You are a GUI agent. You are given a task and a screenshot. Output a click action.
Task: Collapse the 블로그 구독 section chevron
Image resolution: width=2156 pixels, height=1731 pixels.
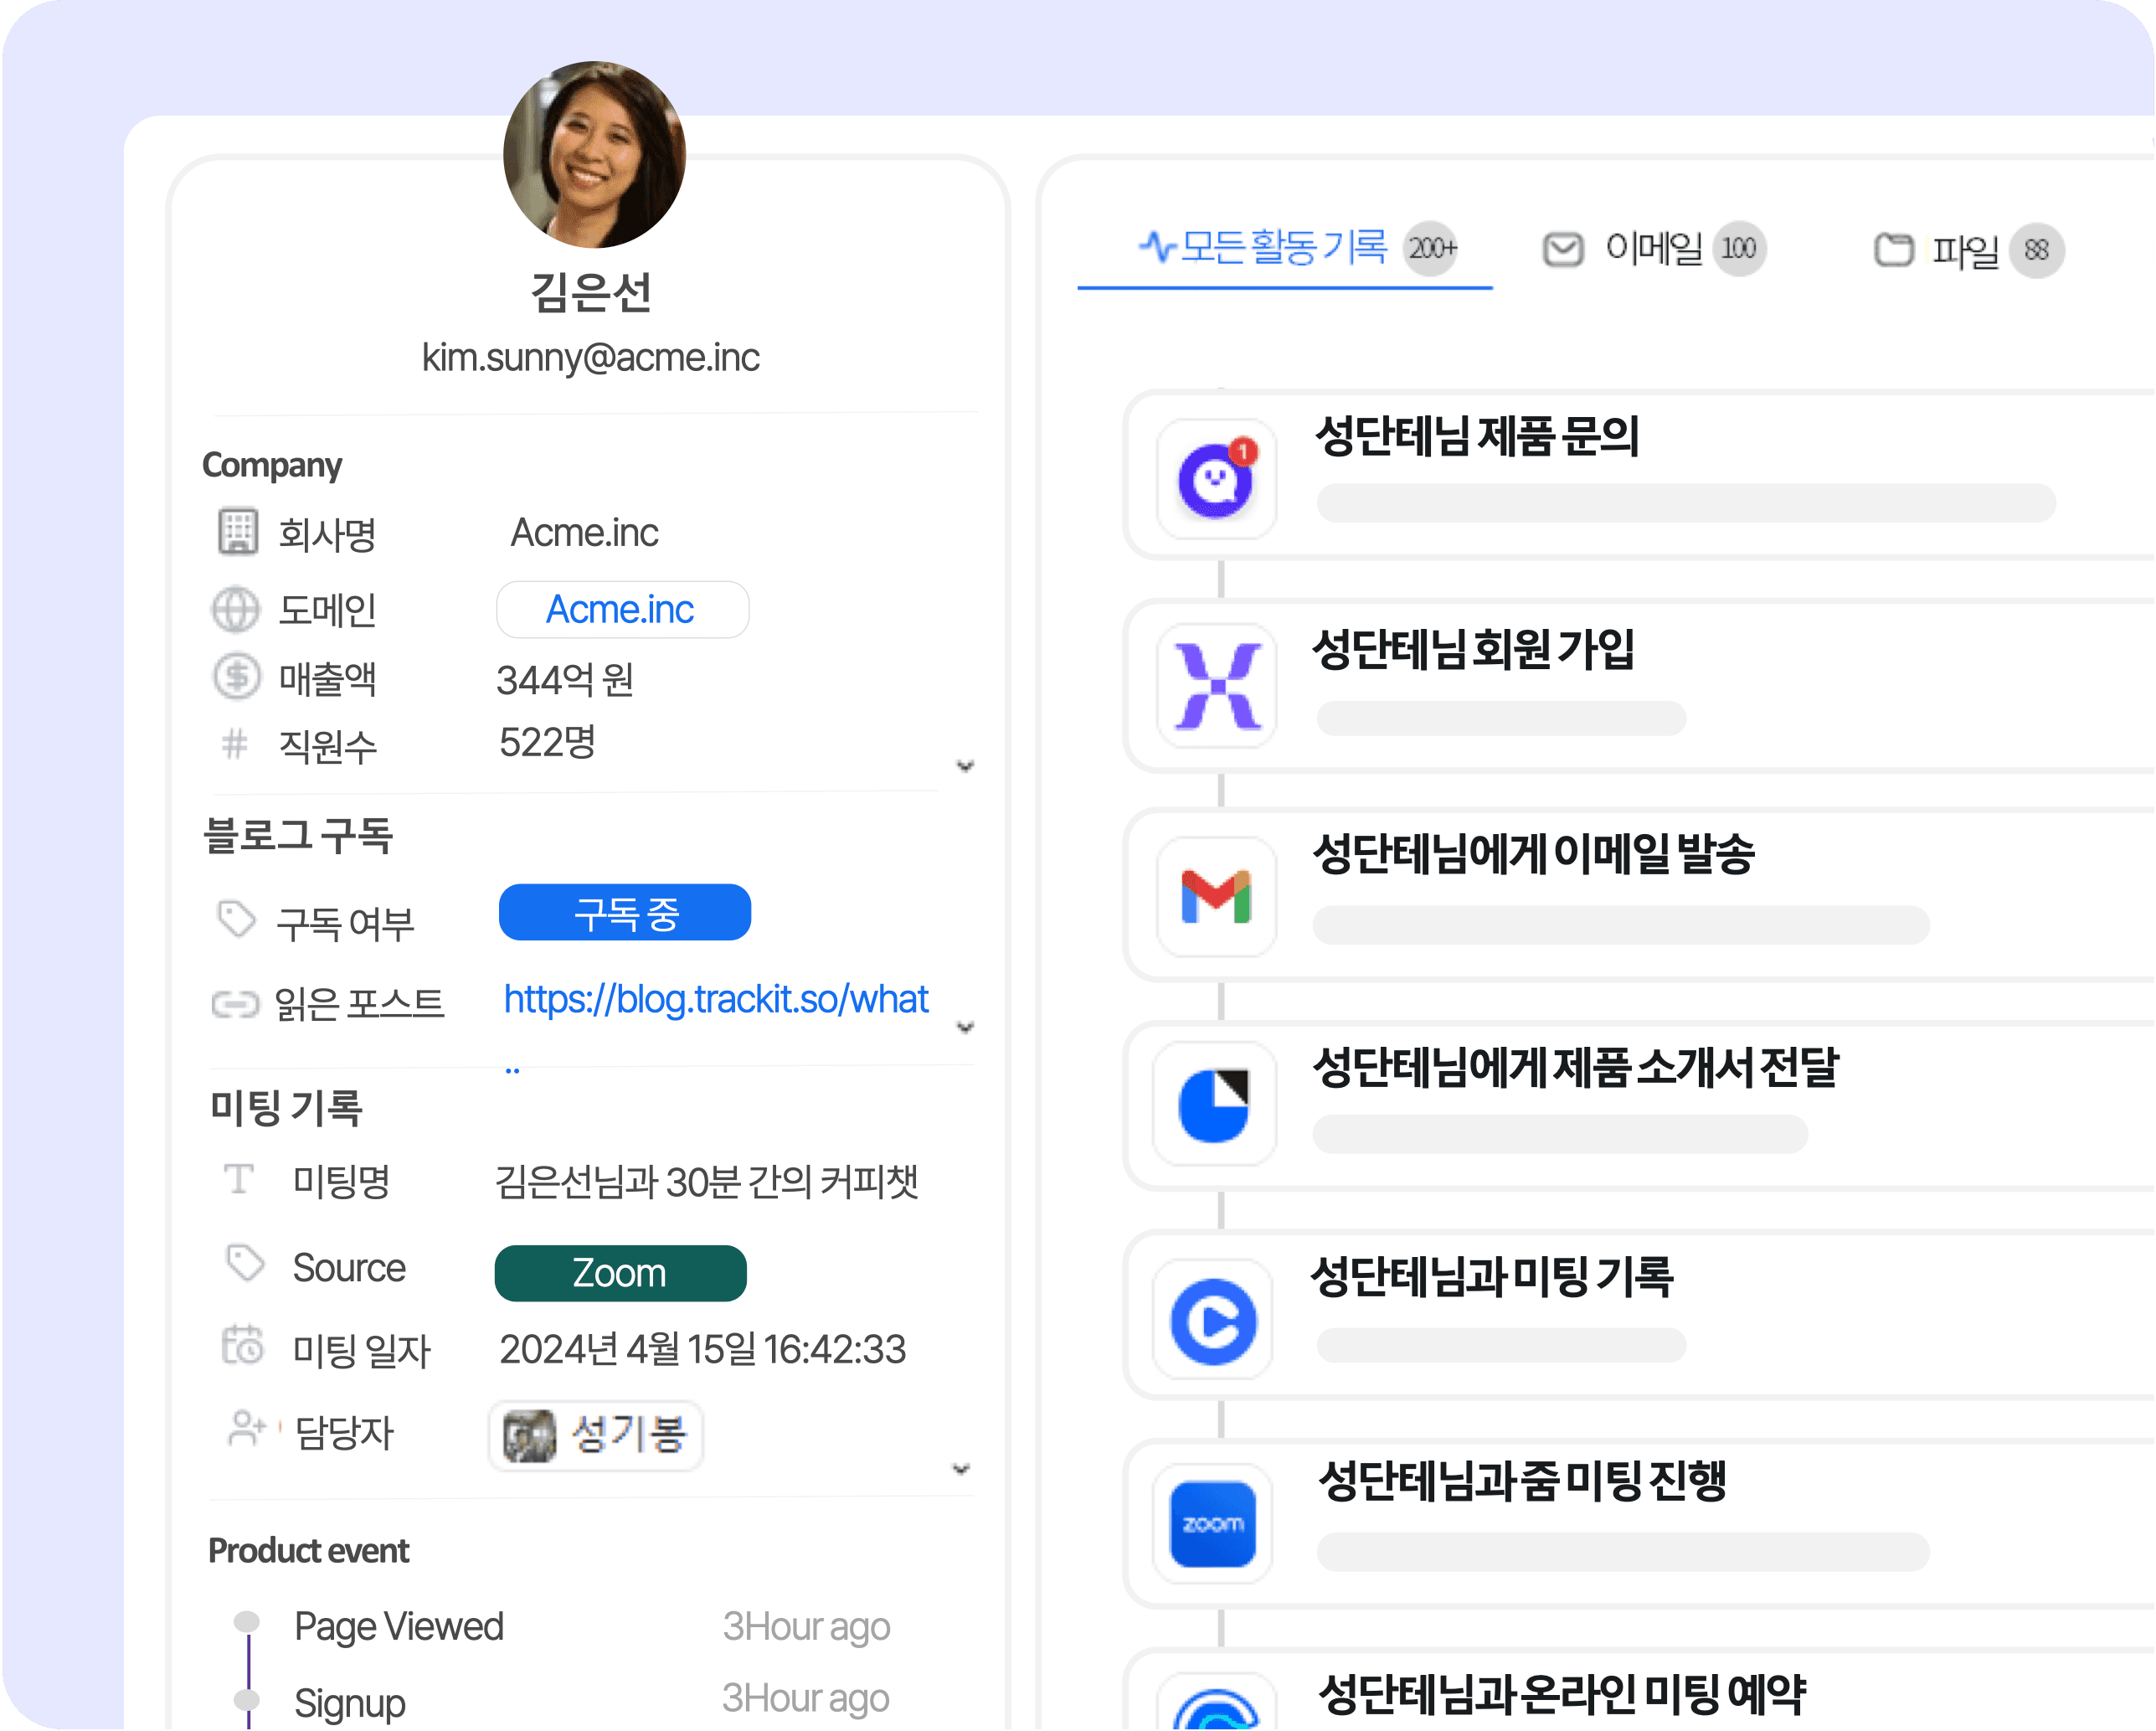965,1028
